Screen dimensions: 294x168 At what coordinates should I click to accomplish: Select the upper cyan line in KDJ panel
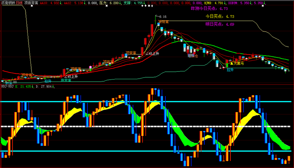click(x=146, y=101)
